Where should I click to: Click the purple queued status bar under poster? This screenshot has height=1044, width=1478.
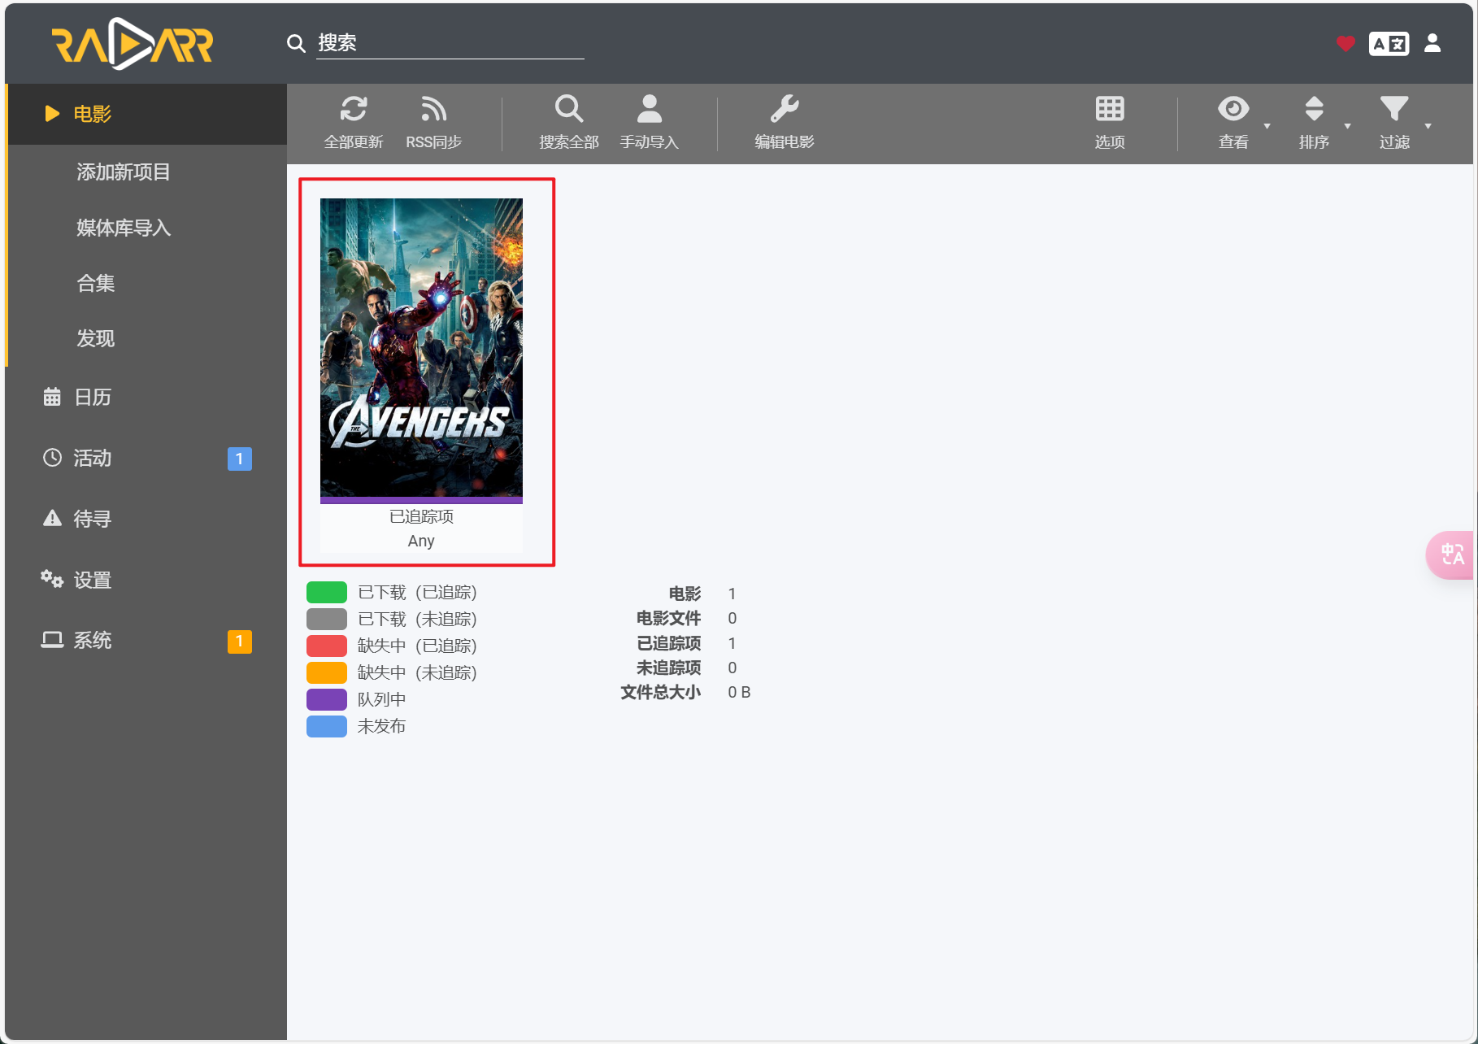pos(421,501)
